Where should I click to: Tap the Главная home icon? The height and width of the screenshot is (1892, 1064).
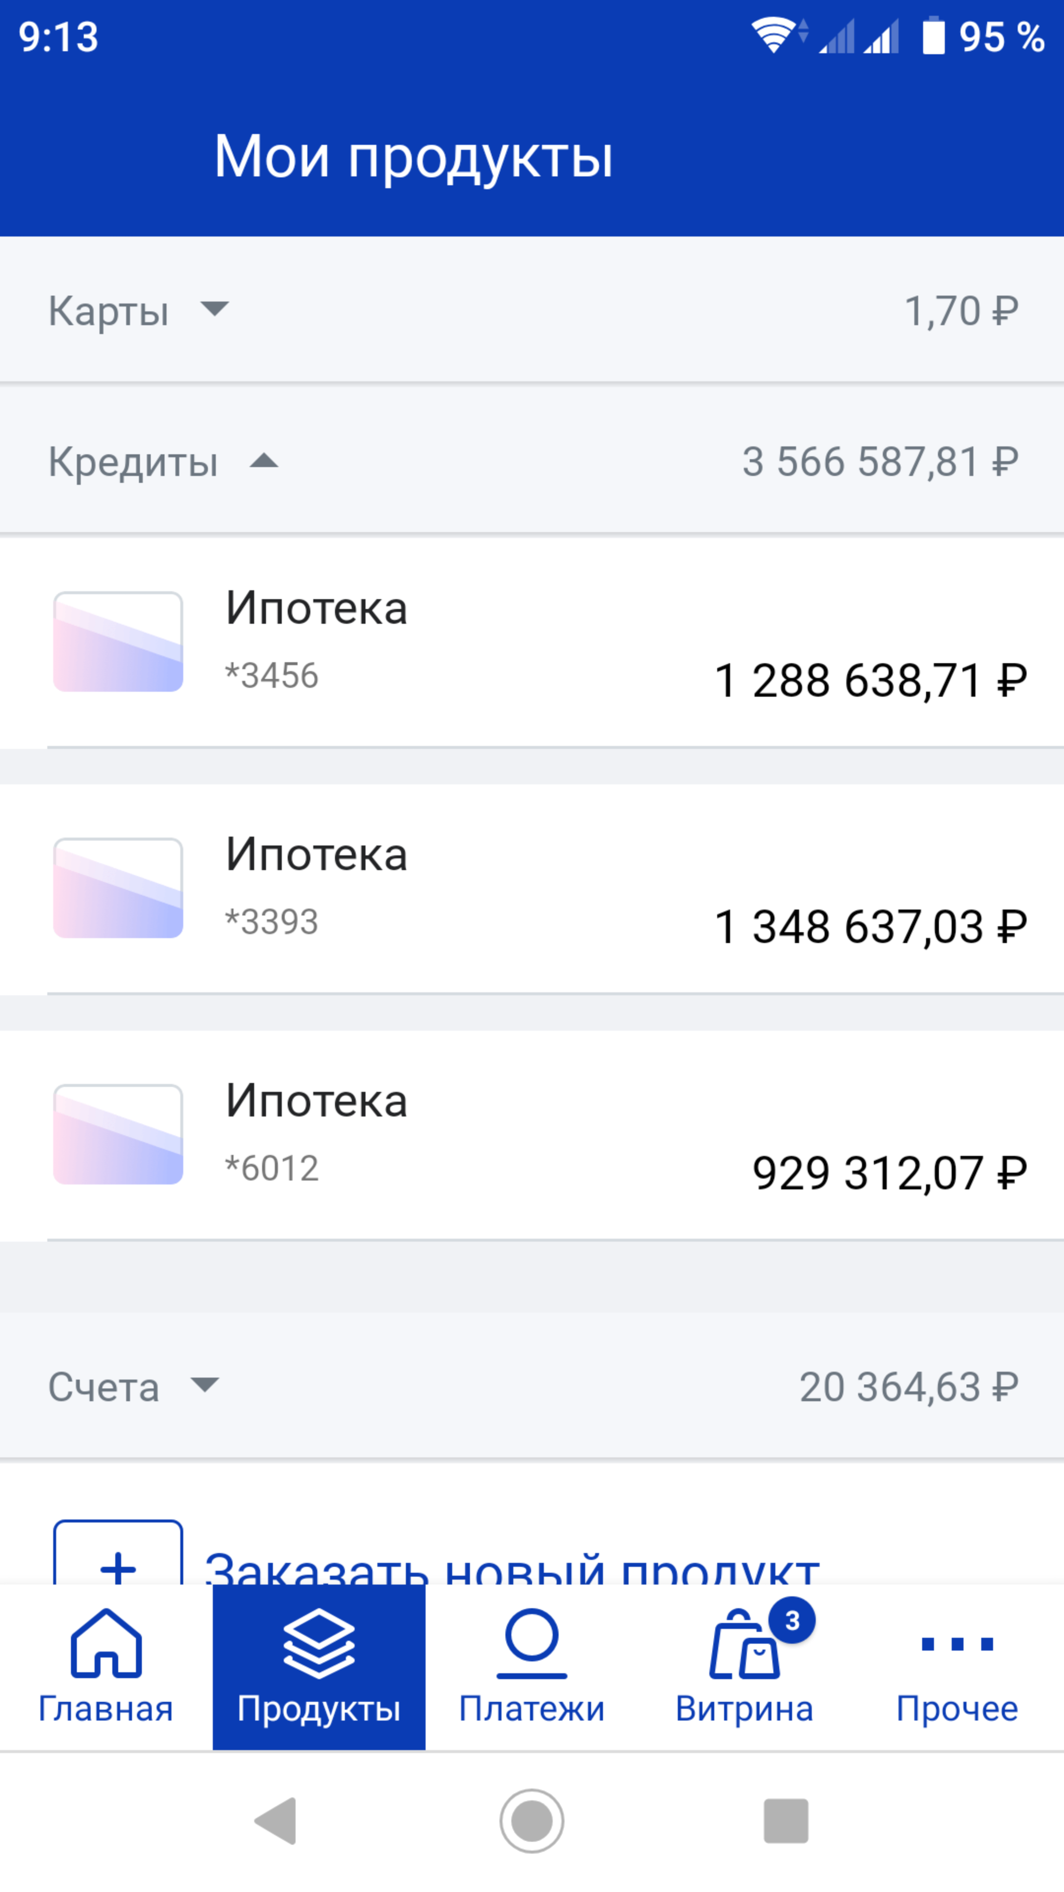106,1645
